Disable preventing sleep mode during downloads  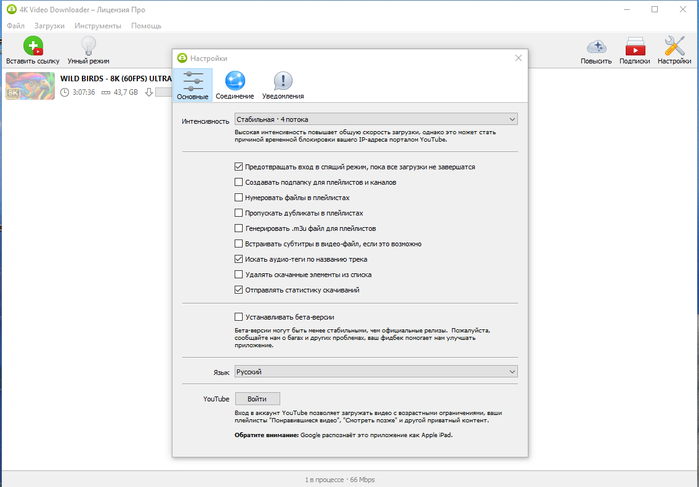[238, 167]
